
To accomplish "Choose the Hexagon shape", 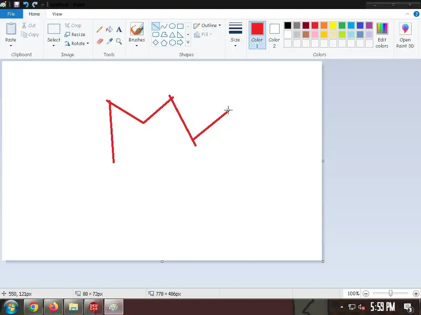I will [172, 43].
